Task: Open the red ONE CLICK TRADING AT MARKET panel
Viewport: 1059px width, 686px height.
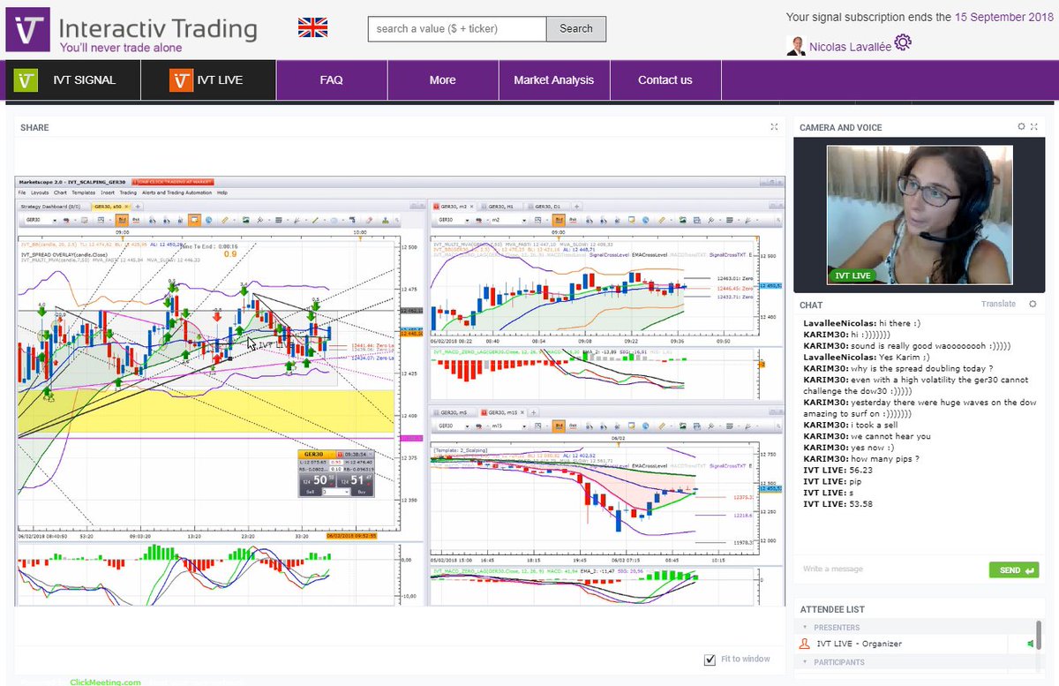Action: tap(172, 182)
